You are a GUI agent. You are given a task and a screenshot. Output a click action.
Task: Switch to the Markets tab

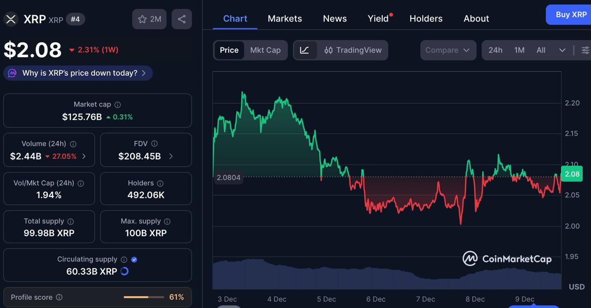tap(284, 18)
